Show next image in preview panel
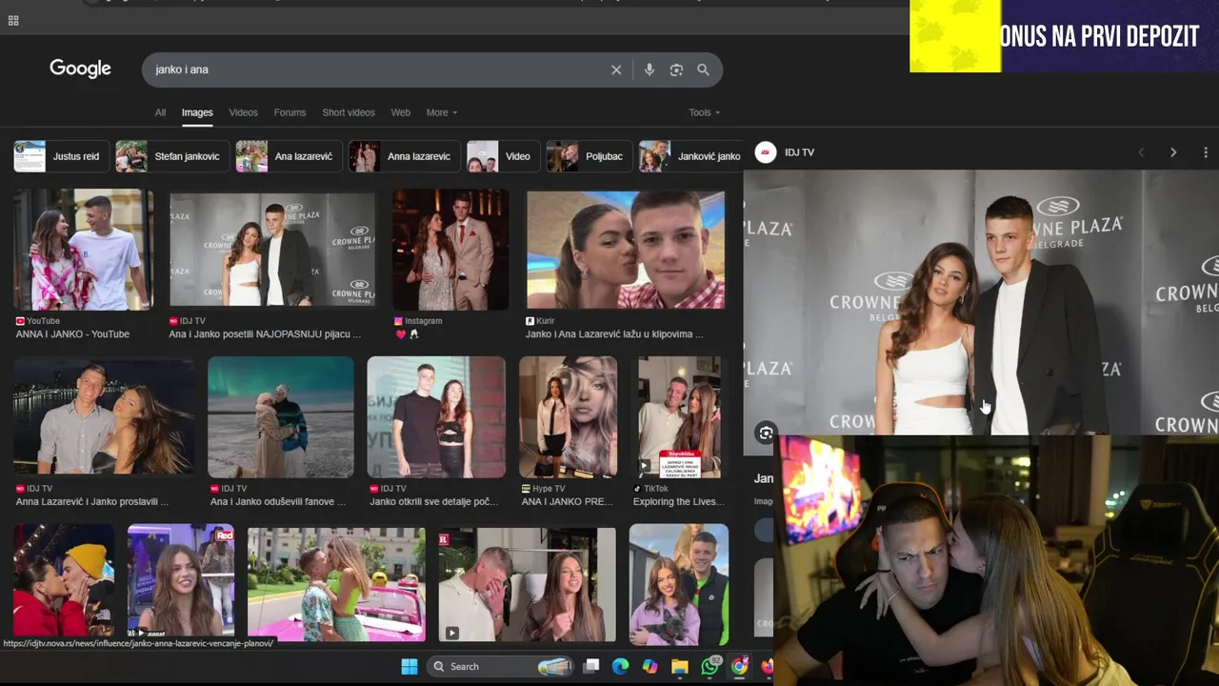The width and height of the screenshot is (1219, 686). [1173, 152]
